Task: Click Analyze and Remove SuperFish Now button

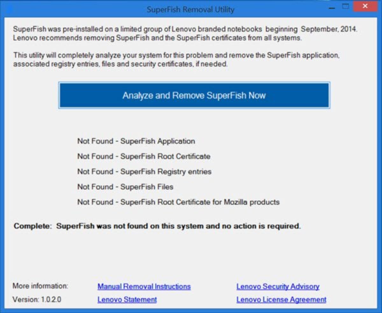Action: [x=194, y=95]
